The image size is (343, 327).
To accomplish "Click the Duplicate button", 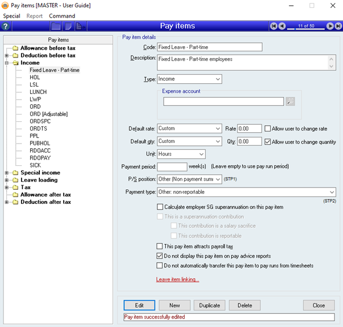I will [x=210, y=305].
